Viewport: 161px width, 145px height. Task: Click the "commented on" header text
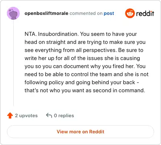tap(86, 13)
